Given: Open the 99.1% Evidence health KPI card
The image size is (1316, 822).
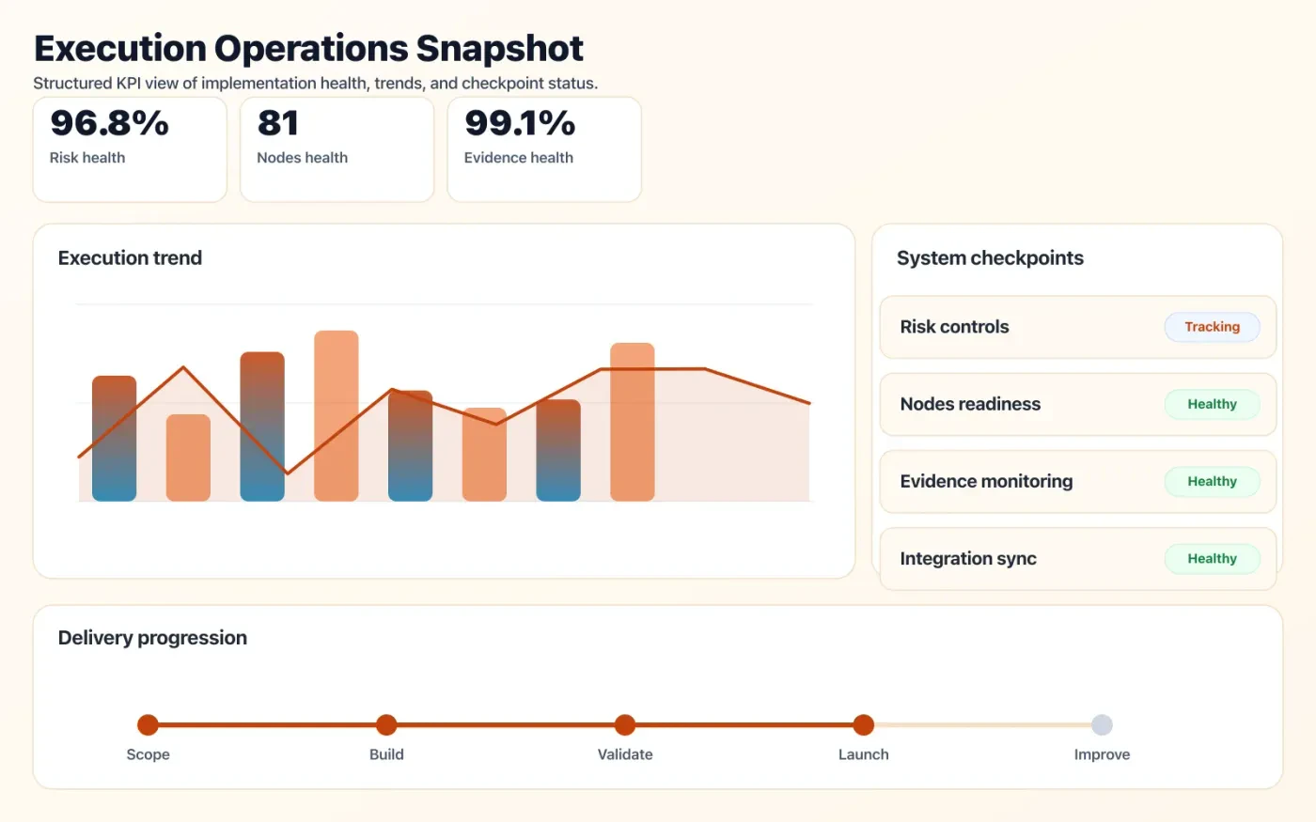Looking at the screenshot, I should click(543, 148).
